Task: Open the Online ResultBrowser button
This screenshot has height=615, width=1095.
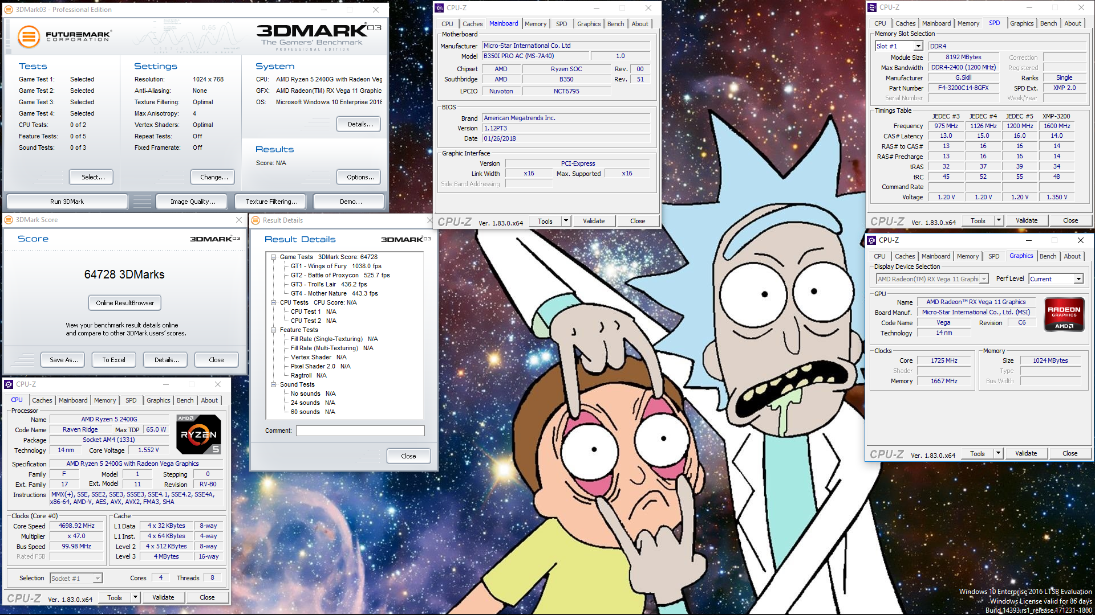Action: [125, 303]
